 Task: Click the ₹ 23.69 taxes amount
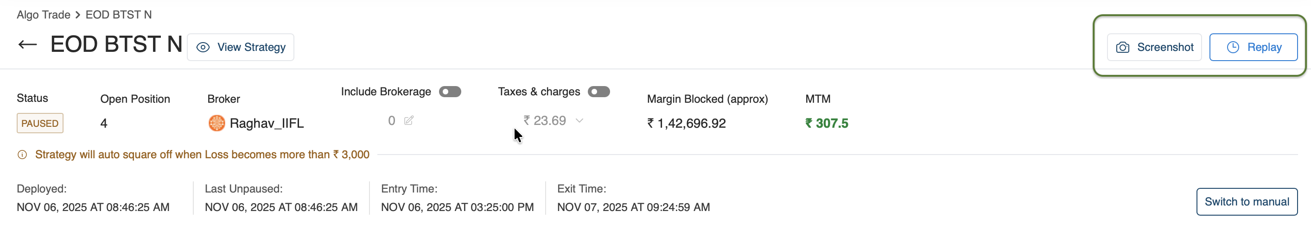point(545,121)
